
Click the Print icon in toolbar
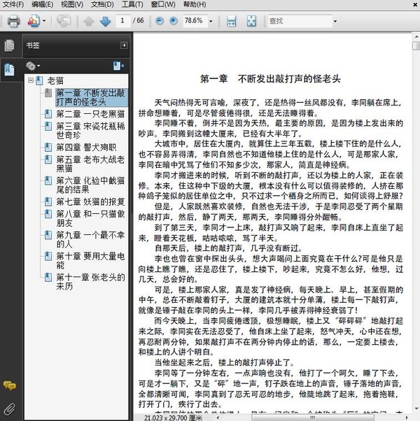[x=13, y=21]
